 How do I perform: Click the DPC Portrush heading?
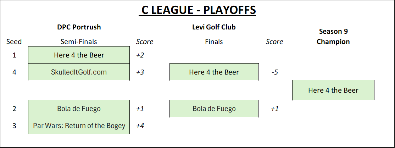click(x=79, y=27)
